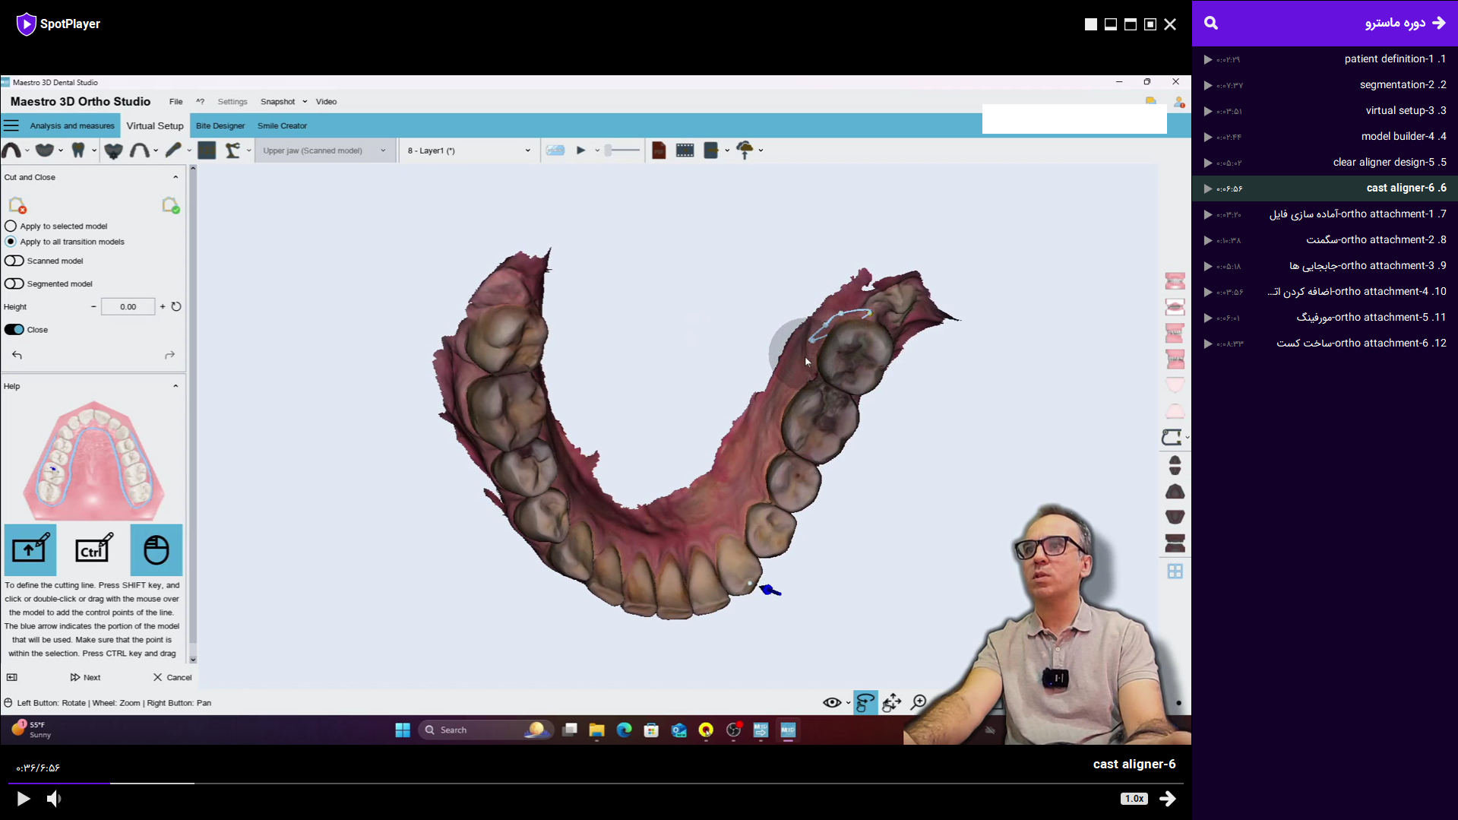Export PDF report icon
Screen dimensions: 1458x820
659,150
